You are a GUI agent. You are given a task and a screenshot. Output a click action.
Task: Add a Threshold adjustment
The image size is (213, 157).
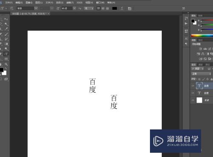[x=210, y=59]
